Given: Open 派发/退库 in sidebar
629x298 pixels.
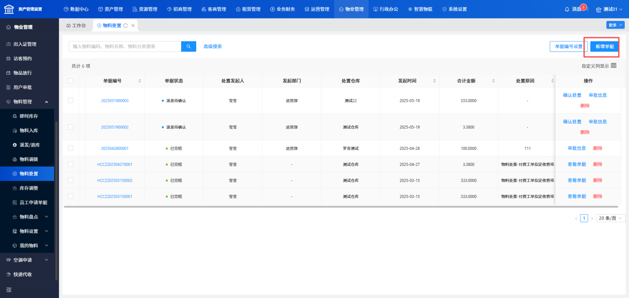Looking at the screenshot, I should (29, 145).
